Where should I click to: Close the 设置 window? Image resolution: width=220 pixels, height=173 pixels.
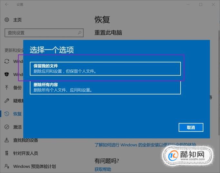click(x=213, y=5)
